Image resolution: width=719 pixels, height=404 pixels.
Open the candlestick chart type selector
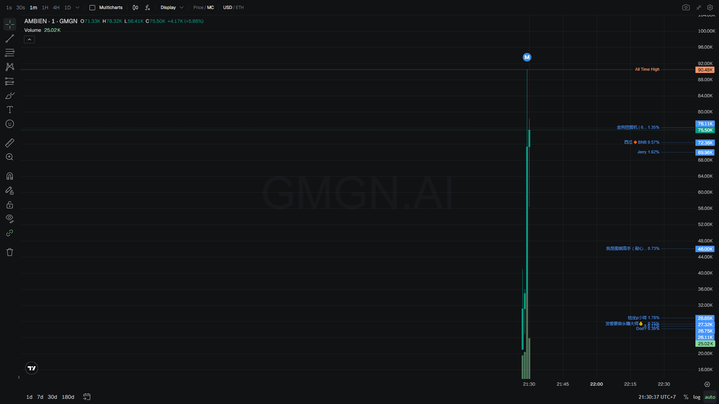pyautogui.click(x=135, y=8)
